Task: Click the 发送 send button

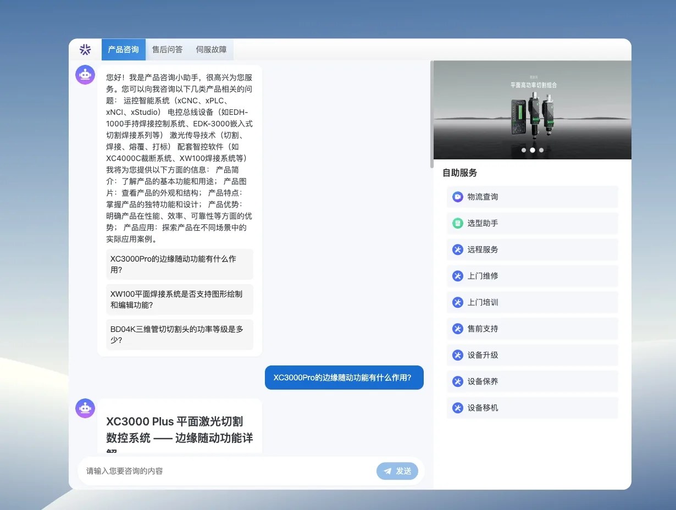Action: point(397,471)
